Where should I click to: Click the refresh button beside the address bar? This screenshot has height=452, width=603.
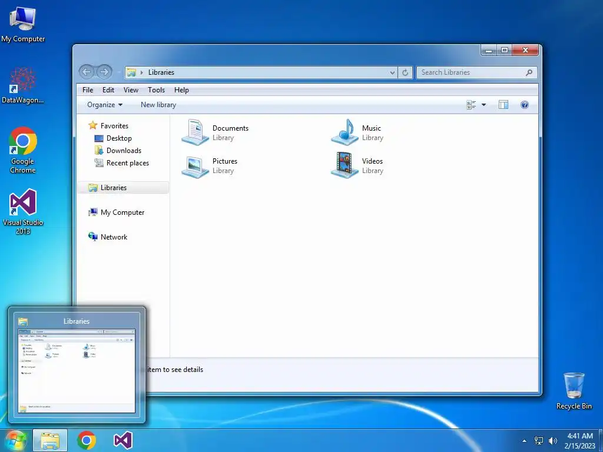[x=405, y=72]
